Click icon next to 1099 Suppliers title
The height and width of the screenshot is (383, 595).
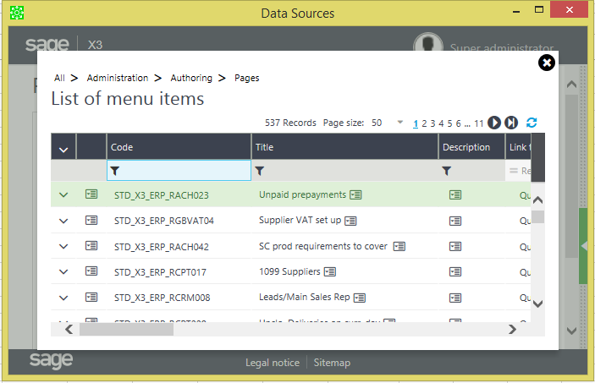(x=330, y=272)
